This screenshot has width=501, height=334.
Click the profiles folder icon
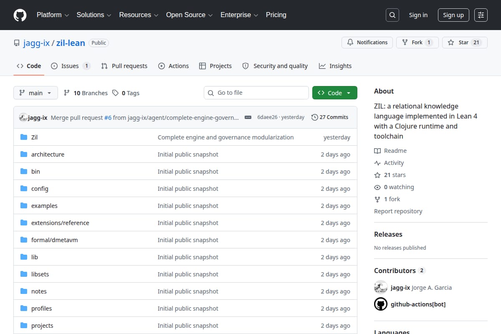click(x=24, y=309)
